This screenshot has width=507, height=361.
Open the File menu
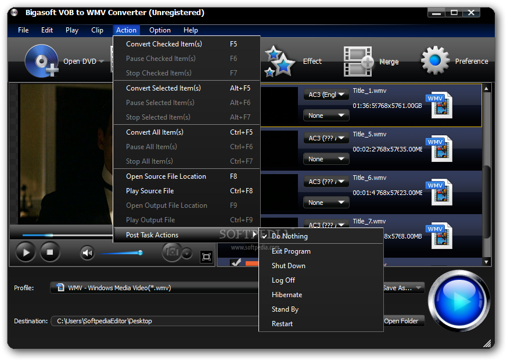tap(23, 30)
